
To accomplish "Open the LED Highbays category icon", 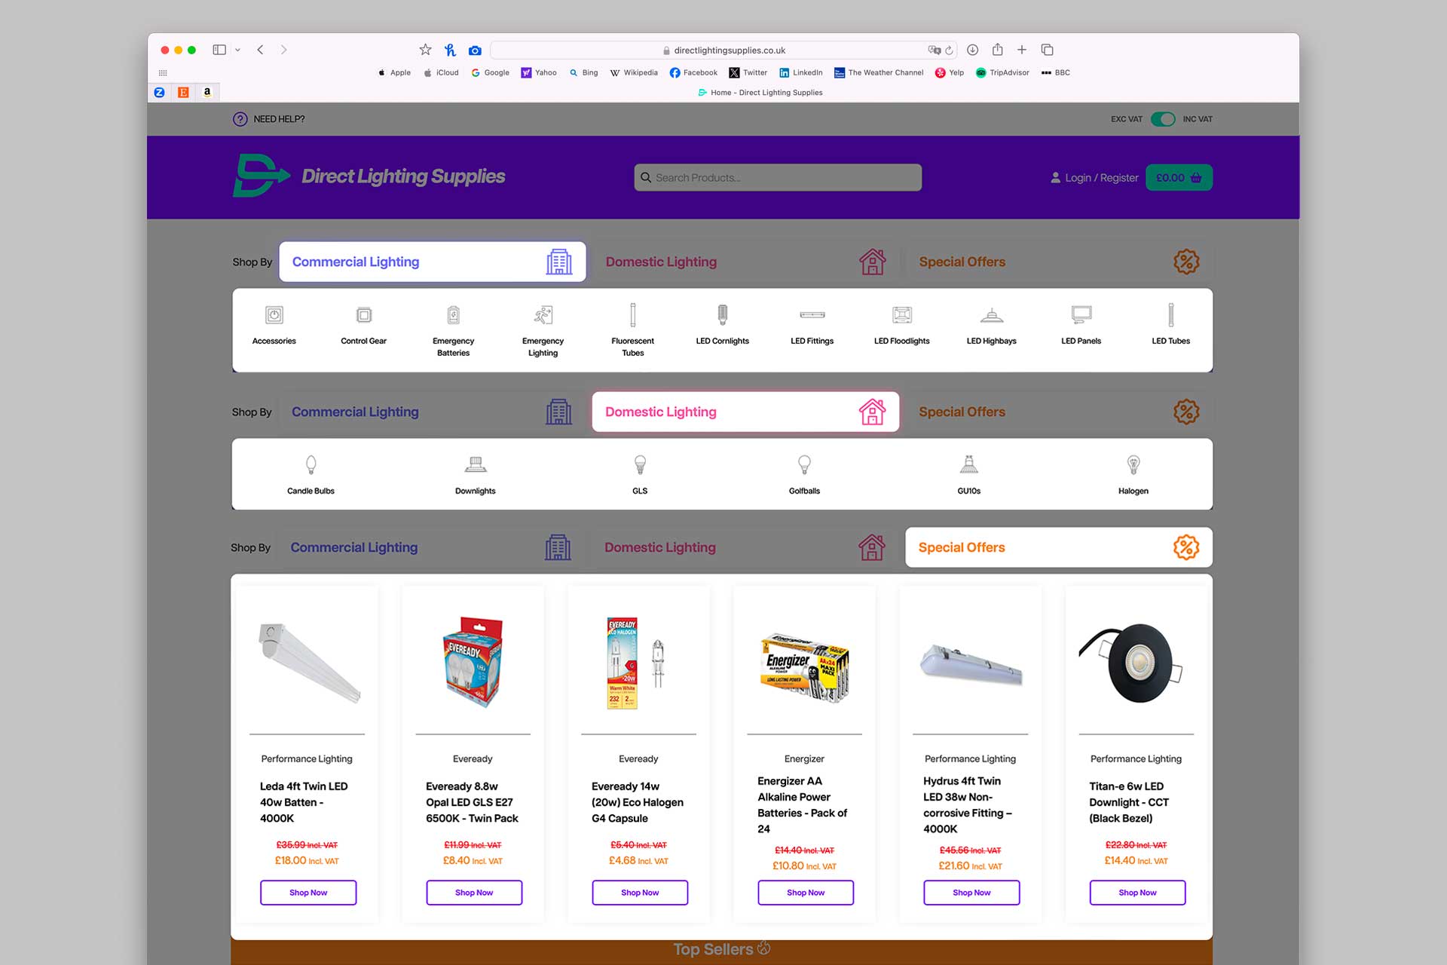I will [x=991, y=315].
